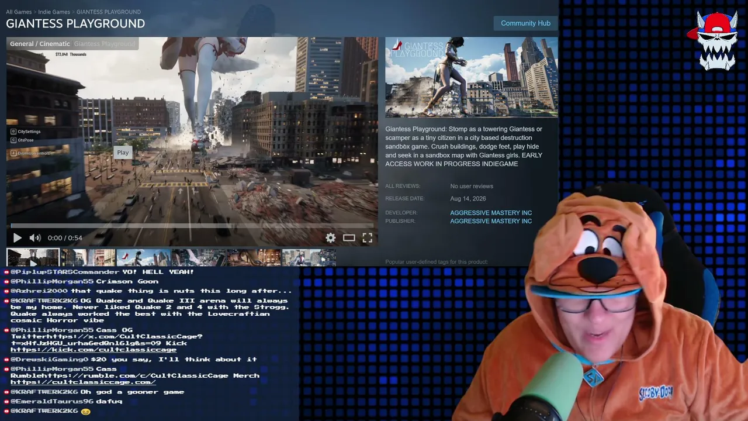Select the second thumbnail with brick buildings
Viewport: 748px width, 421px height.
[x=88, y=257]
